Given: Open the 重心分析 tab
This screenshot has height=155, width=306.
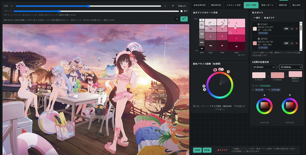Looking at the screenshot, I should pos(296,5).
